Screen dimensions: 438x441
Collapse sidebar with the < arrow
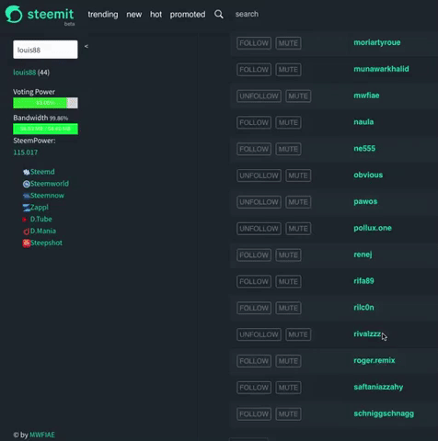coord(86,46)
